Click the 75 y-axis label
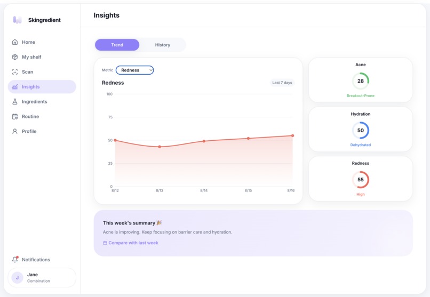 coord(110,117)
